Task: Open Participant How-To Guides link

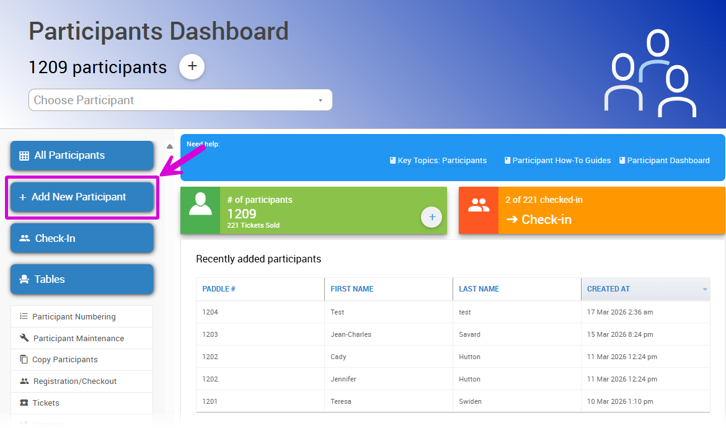Action: tap(561, 161)
